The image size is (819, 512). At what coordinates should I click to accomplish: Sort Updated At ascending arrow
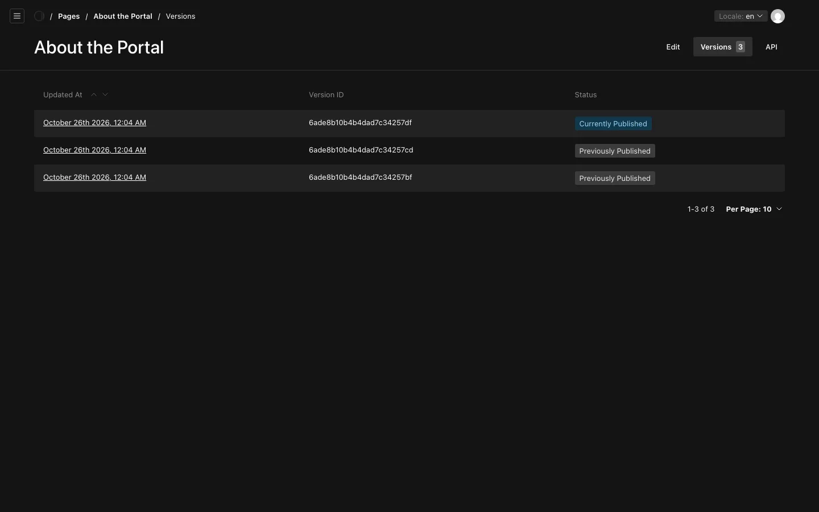point(94,94)
